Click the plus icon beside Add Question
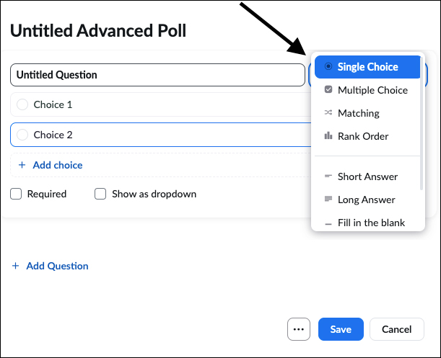This screenshot has width=441, height=358. [x=16, y=266]
